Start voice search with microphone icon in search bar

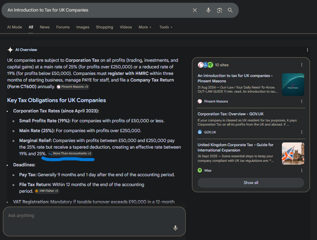click(x=208, y=10)
